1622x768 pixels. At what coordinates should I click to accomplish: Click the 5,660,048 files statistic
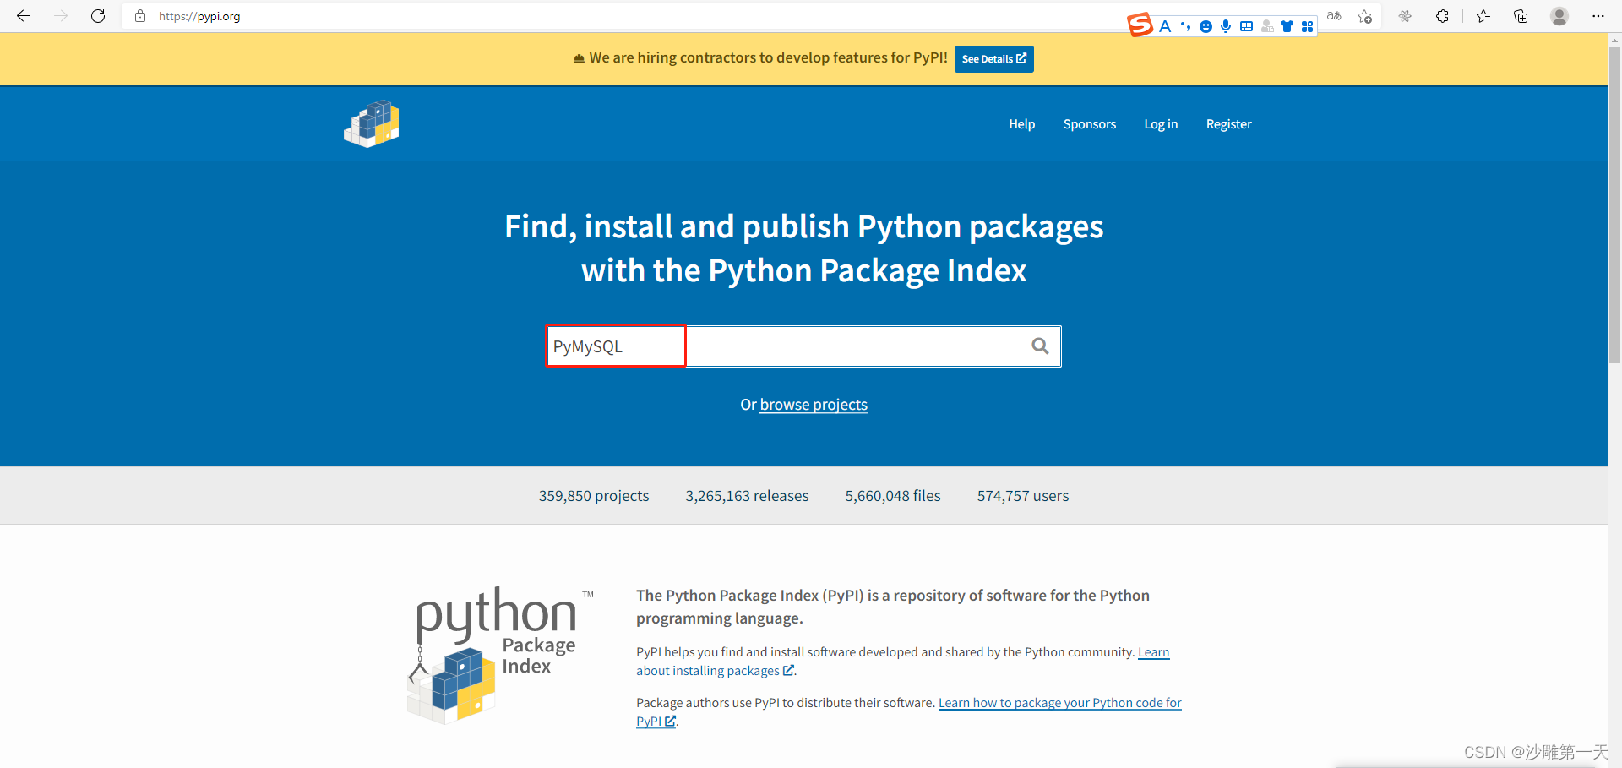click(893, 496)
